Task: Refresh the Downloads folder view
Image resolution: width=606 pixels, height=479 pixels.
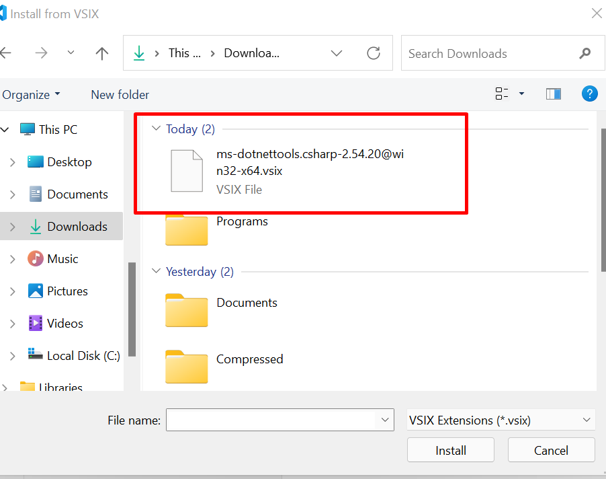Action: [x=374, y=53]
